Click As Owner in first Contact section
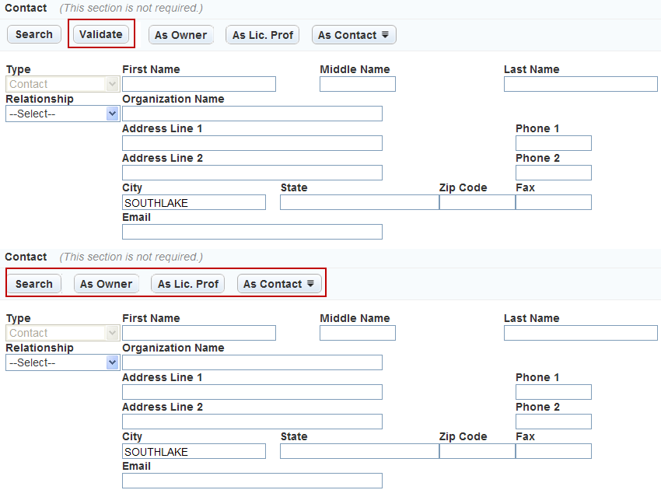This screenshot has width=661, height=490. [180, 35]
